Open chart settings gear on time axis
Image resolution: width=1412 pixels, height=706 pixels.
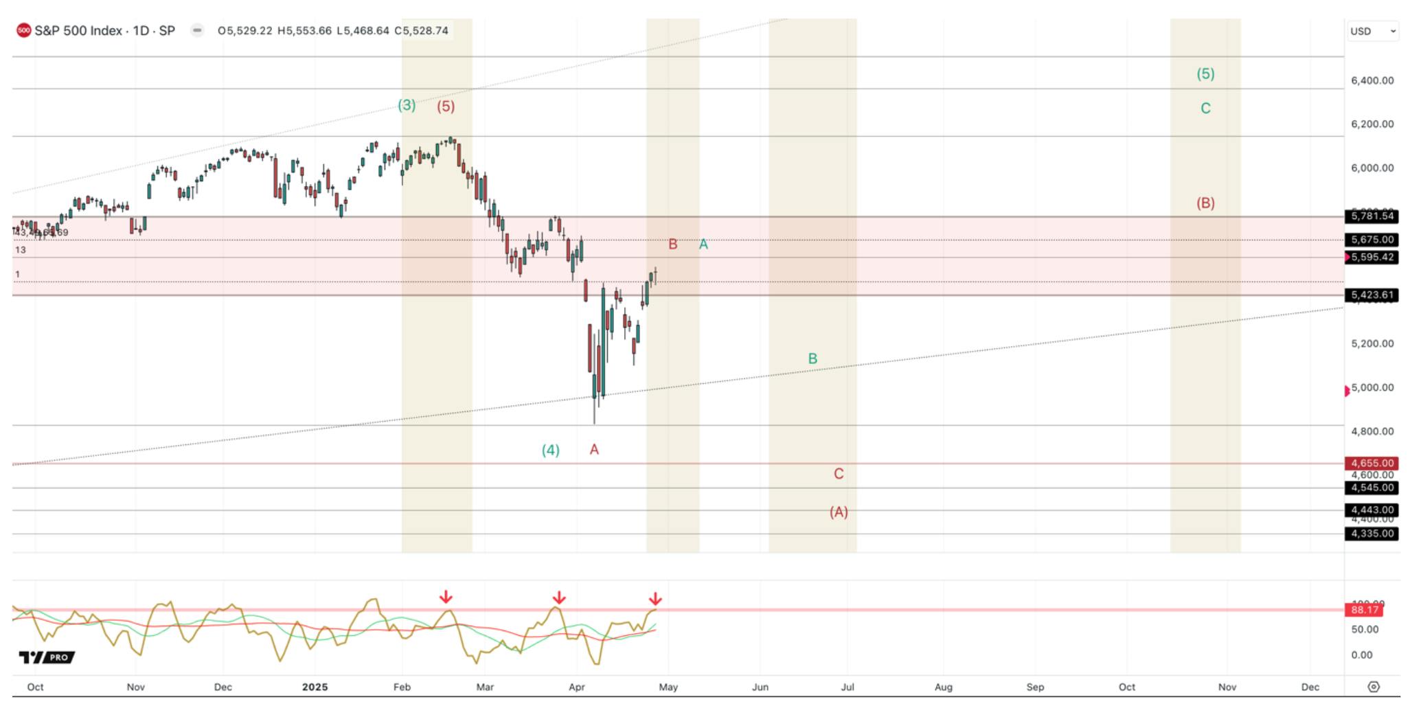(x=1374, y=687)
